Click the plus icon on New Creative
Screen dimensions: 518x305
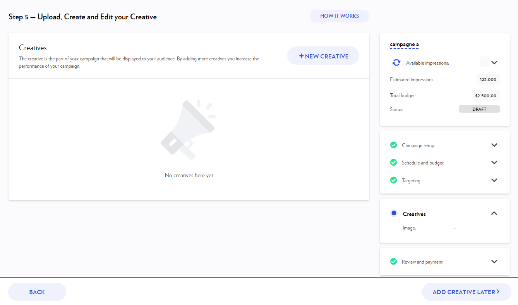point(301,55)
